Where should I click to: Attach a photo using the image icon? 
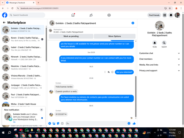click(54, 123)
